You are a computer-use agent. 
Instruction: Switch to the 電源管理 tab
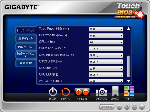(x=26, y=63)
